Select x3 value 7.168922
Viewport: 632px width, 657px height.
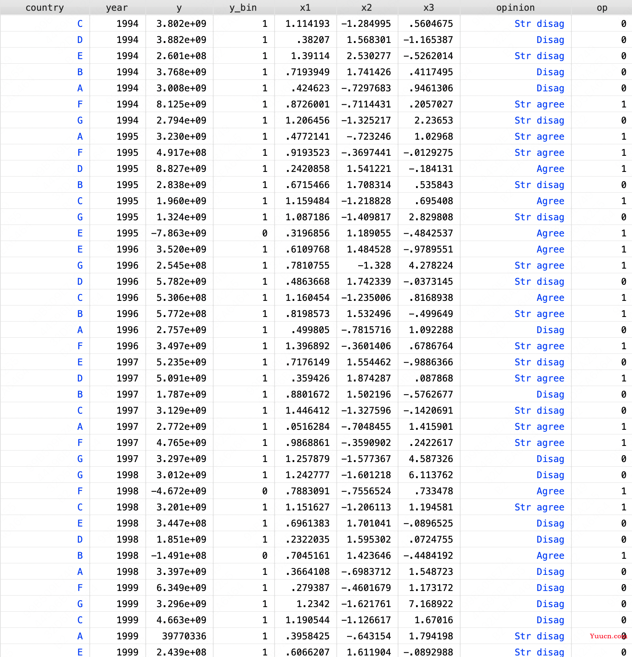[431, 604]
